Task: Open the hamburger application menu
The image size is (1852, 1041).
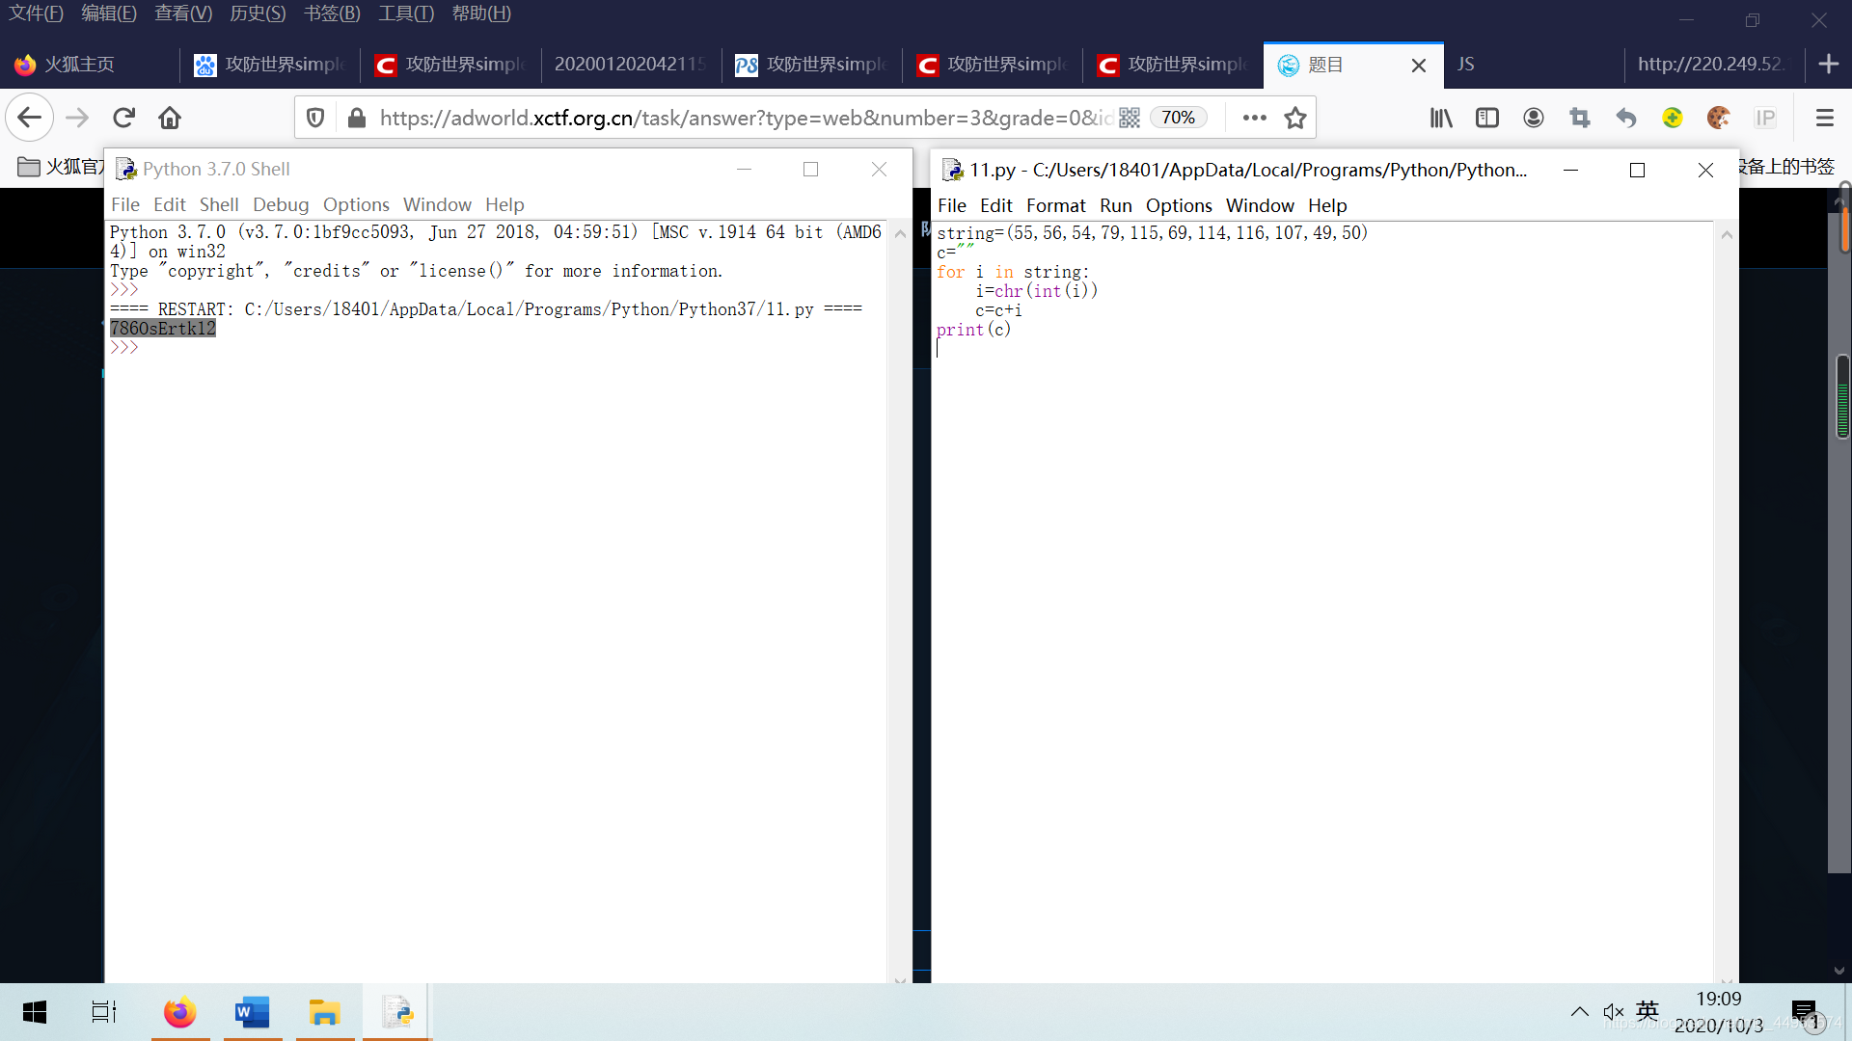Action: (x=1824, y=118)
